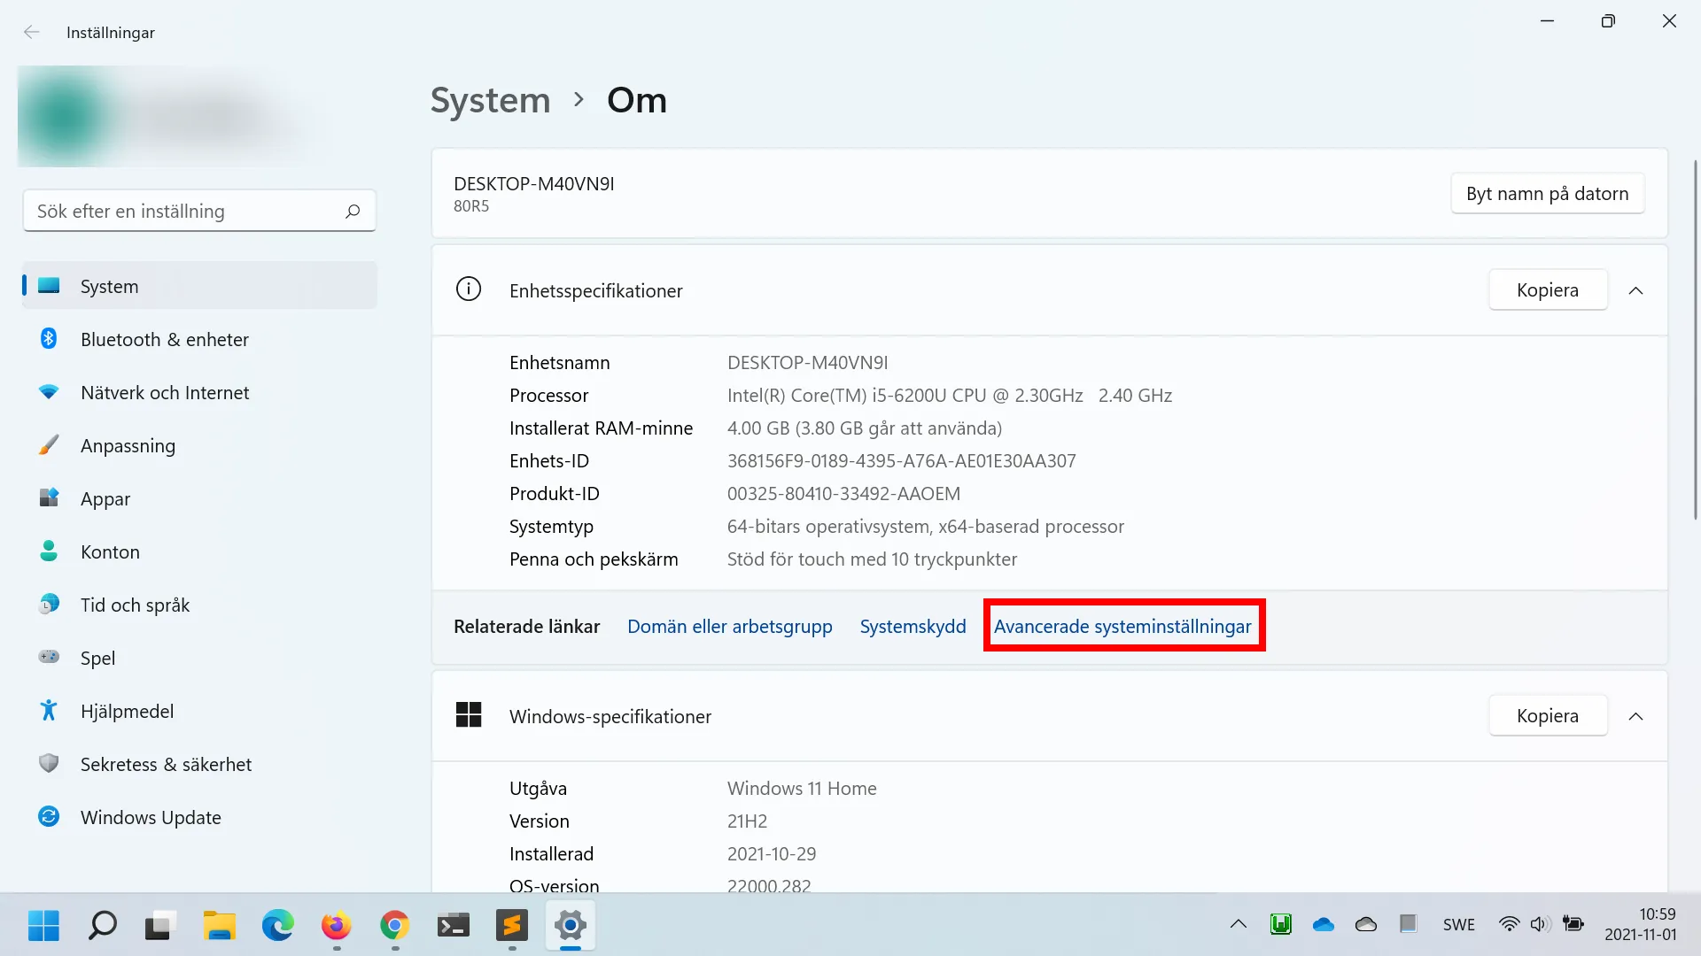The width and height of the screenshot is (1701, 956).
Task: Open Avancerade systeminställningar link
Action: tap(1122, 626)
